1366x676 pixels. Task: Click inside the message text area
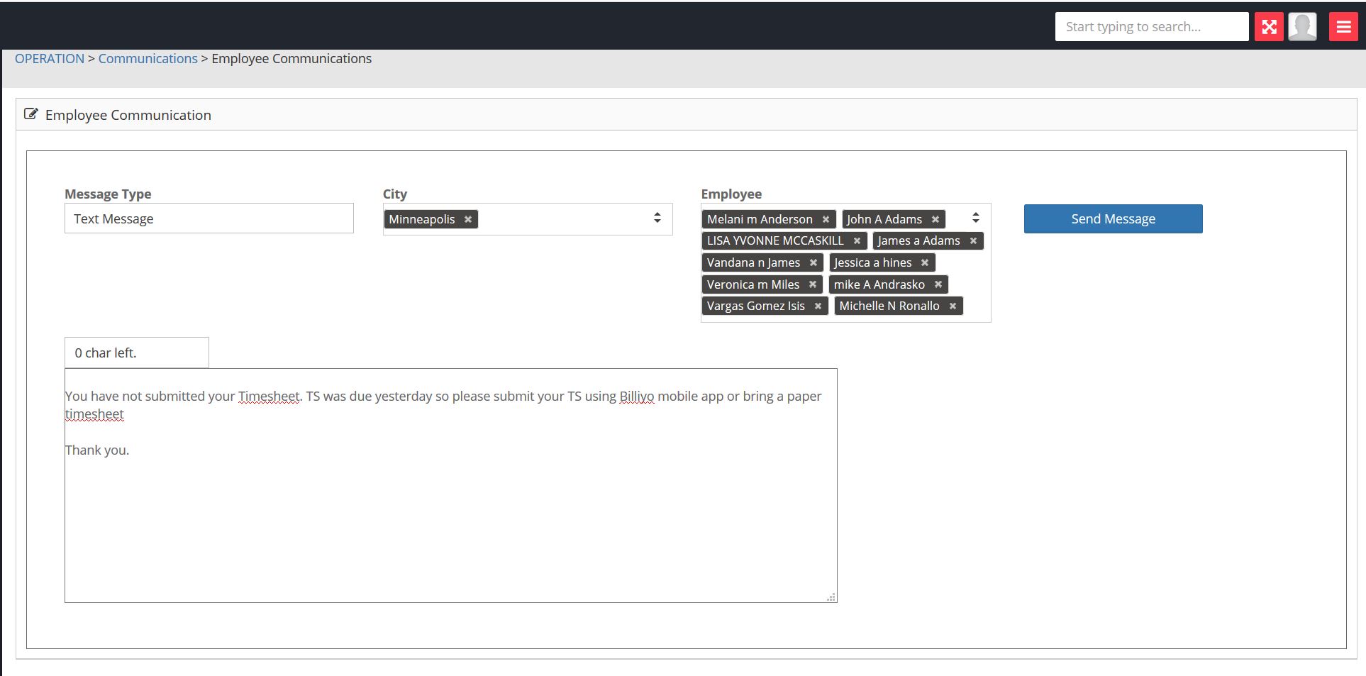pos(450,486)
